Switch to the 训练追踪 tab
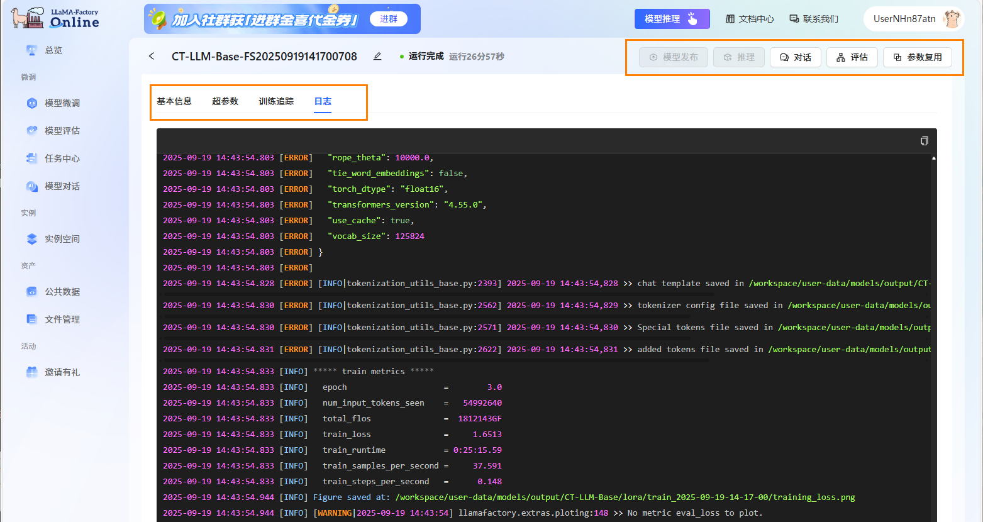The height and width of the screenshot is (522, 983). coord(276,101)
